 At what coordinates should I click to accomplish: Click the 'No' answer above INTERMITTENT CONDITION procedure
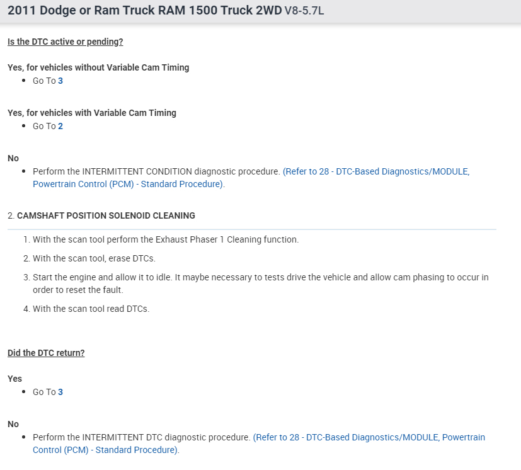13,158
